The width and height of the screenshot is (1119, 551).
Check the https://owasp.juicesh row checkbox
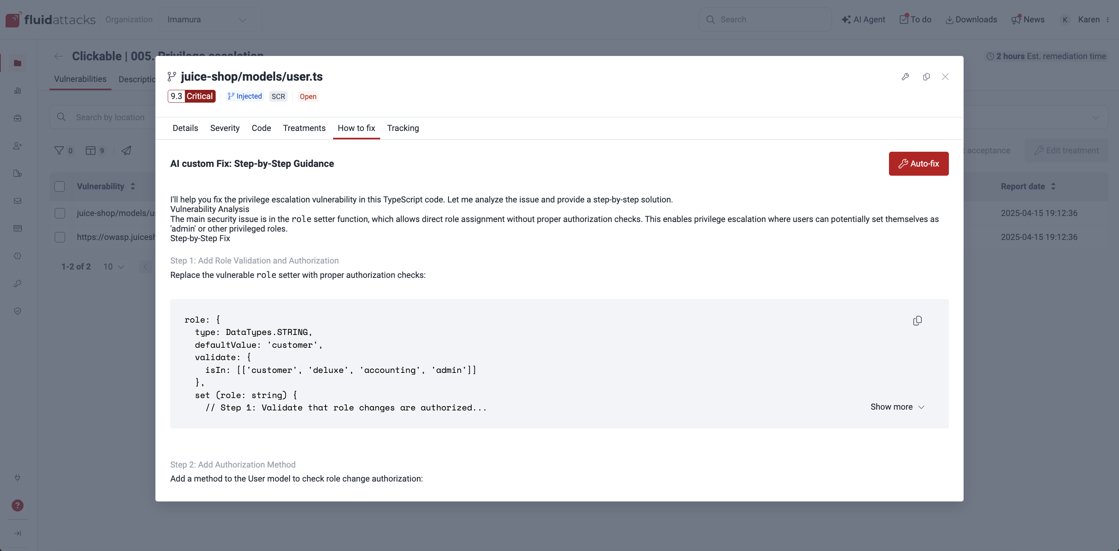click(x=60, y=237)
